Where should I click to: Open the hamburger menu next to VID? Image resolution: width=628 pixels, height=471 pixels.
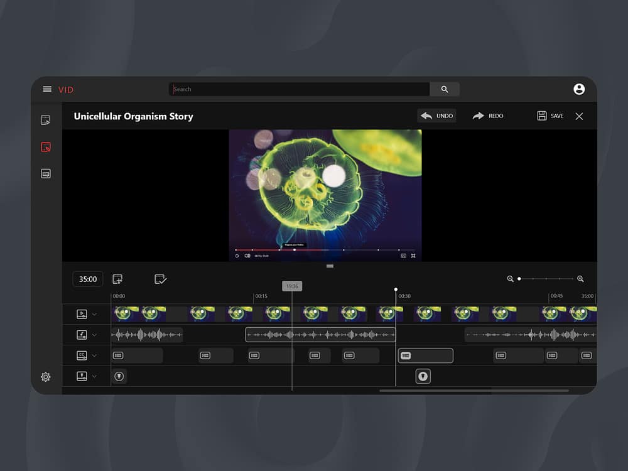(x=47, y=89)
